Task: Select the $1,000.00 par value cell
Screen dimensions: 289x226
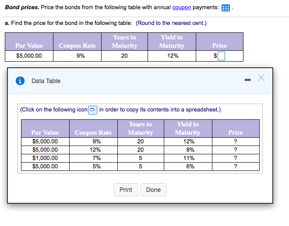Action: click(x=45, y=158)
